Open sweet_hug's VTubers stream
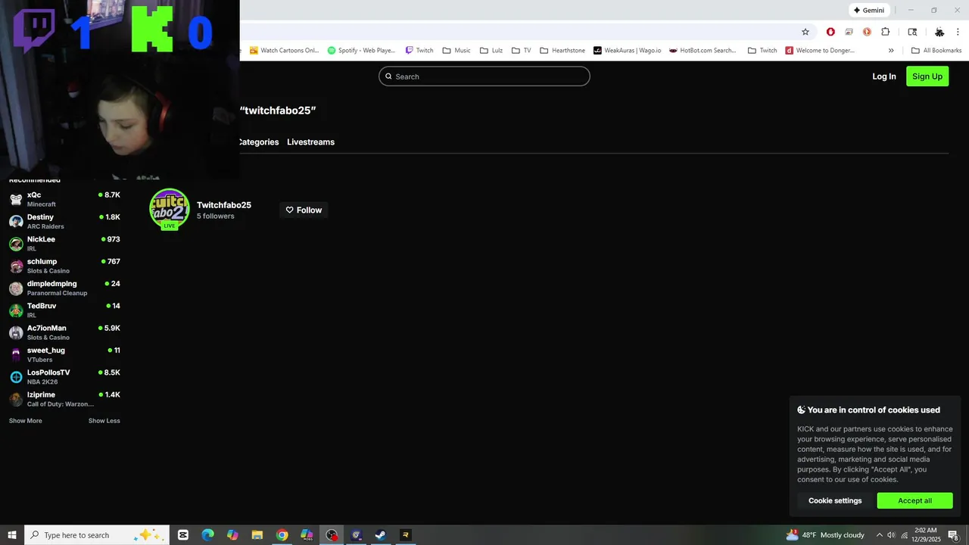 [64, 355]
